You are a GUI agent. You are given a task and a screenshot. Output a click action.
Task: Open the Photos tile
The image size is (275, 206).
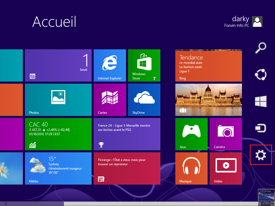(x=58, y=100)
